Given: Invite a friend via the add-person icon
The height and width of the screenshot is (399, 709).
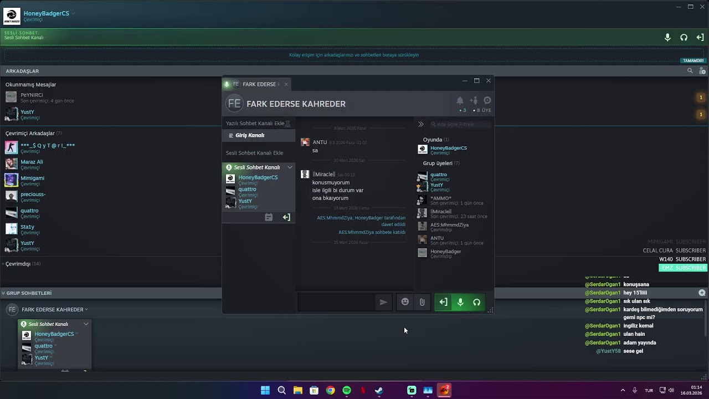Looking at the screenshot, I should click(x=474, y=100).
